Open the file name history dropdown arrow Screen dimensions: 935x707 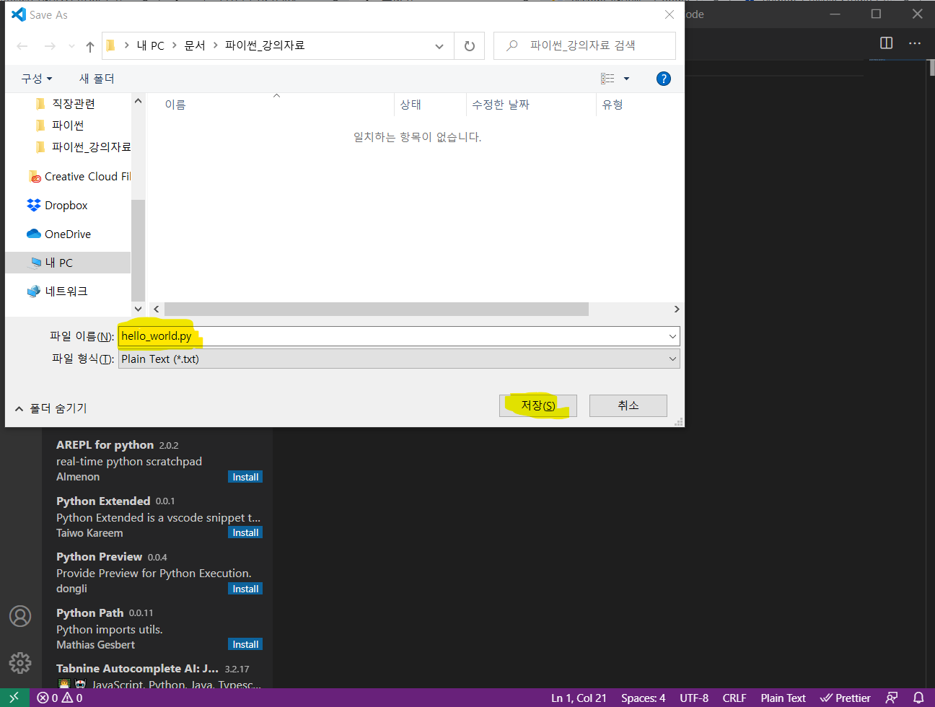point(672,336)
